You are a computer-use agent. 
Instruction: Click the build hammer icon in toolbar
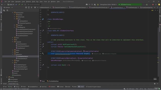pyautogui.click(x=98, y=4)
